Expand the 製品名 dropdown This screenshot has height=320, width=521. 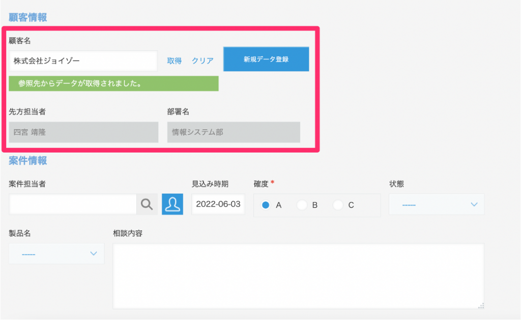[x=56, y=253]
